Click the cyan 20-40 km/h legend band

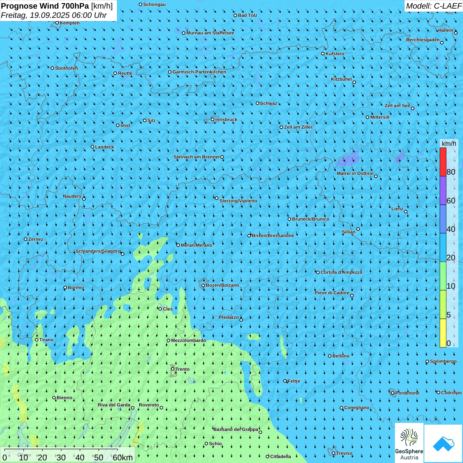(443, 248)
